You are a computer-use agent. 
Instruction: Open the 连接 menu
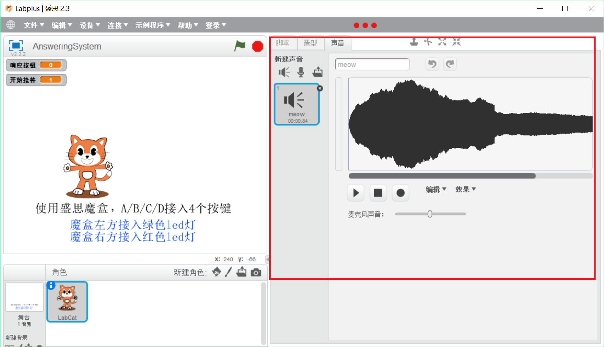tap(118, 25)
